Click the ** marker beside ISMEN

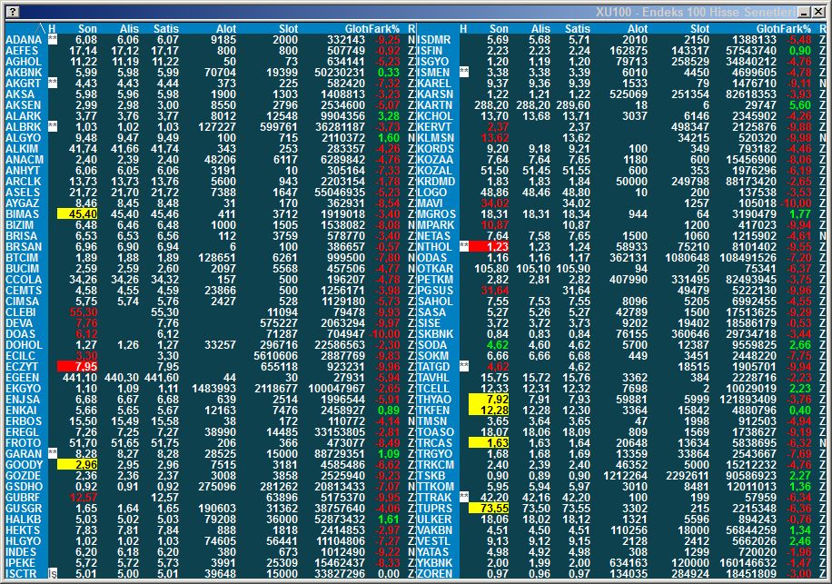pyautogui.click(x=464, y=72)
